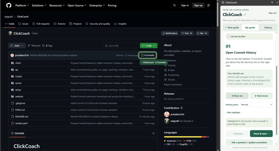Image resolution: width=279 pixels, height=151 pixels.
Task: Switch to the Actions tab
Action: click(x=60, y=24)
